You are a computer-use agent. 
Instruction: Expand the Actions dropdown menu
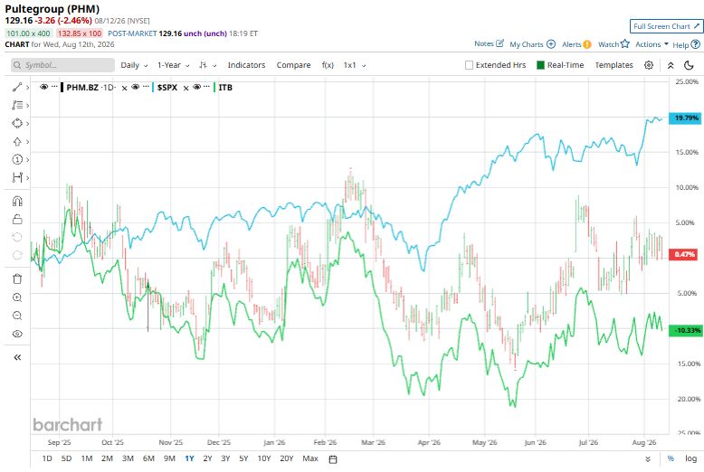click(x=652, y=44)
